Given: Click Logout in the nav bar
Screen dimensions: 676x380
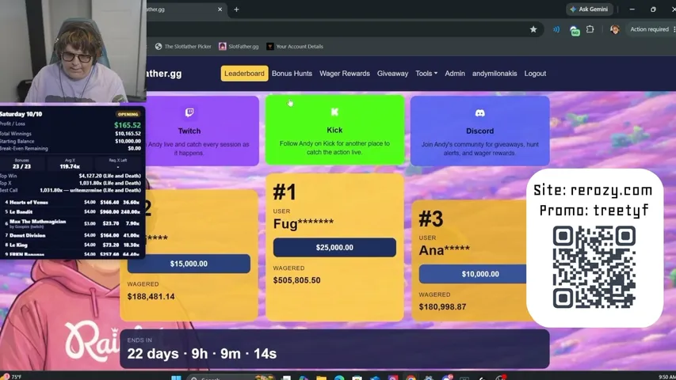Looking at the screenshot, I should point(535,74).
